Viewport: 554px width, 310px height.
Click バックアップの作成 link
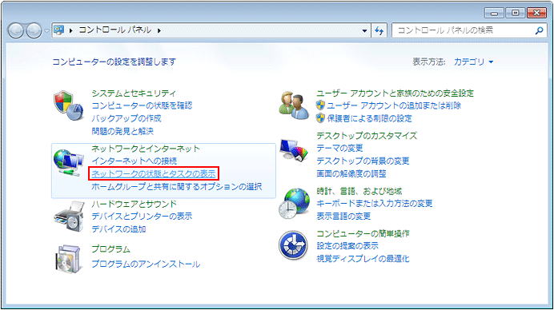point(126,118)
